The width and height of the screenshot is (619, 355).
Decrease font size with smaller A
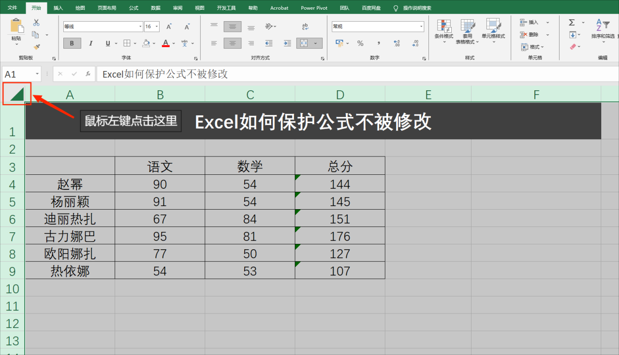[187, 27]
